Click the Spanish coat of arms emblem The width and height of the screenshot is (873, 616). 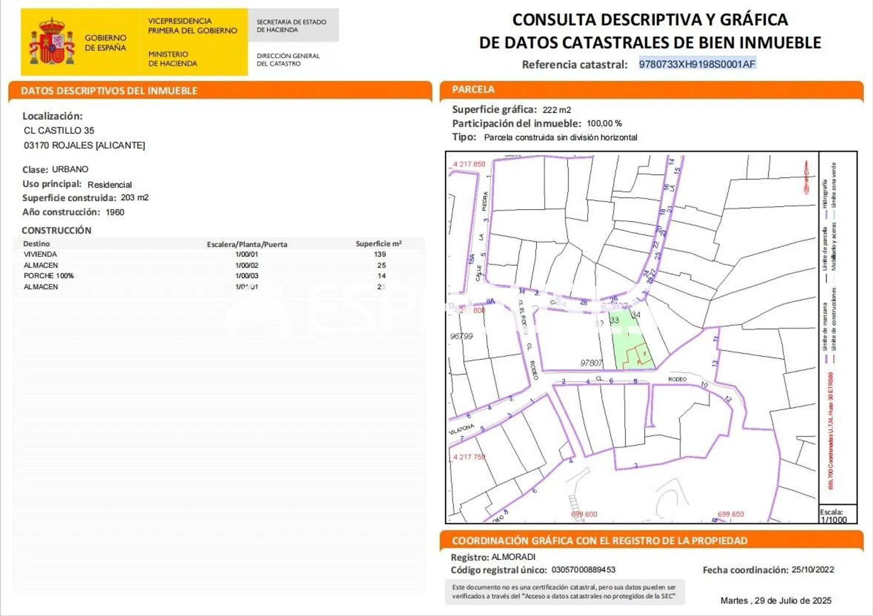[52, 41]
